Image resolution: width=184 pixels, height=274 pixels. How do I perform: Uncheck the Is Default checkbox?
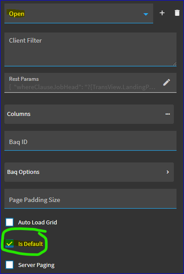[9, 244]
